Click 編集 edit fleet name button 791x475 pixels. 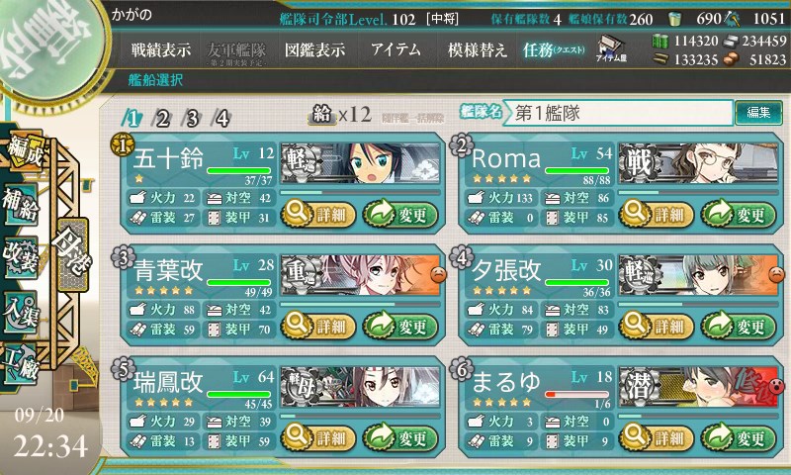pyautogui.click(x=758, y=112)
